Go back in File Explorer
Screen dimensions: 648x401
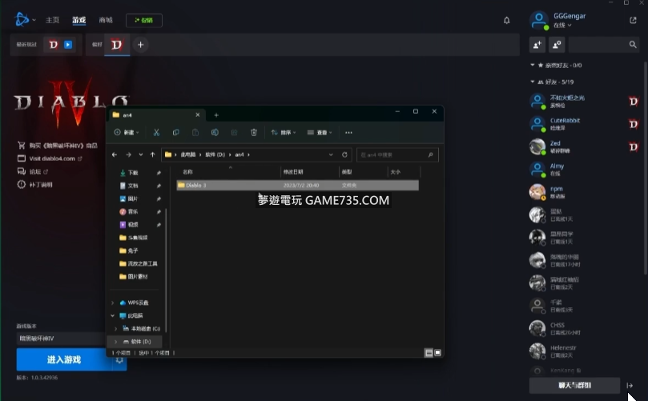click(x=115, y=154)
